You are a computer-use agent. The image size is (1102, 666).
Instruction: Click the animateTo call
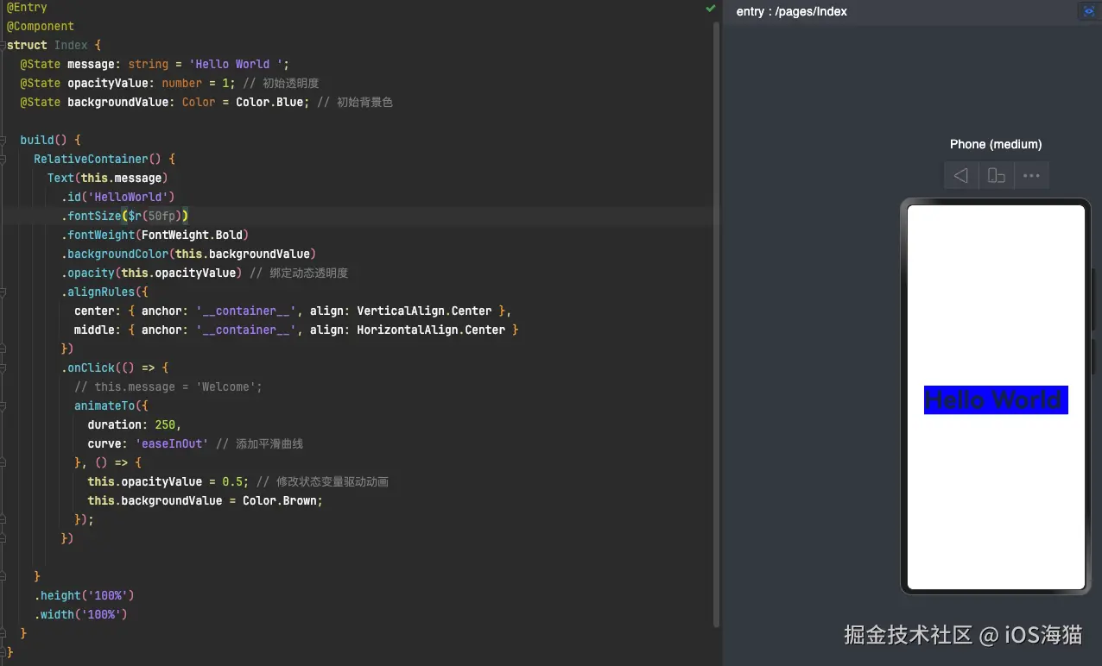[104, 405]
